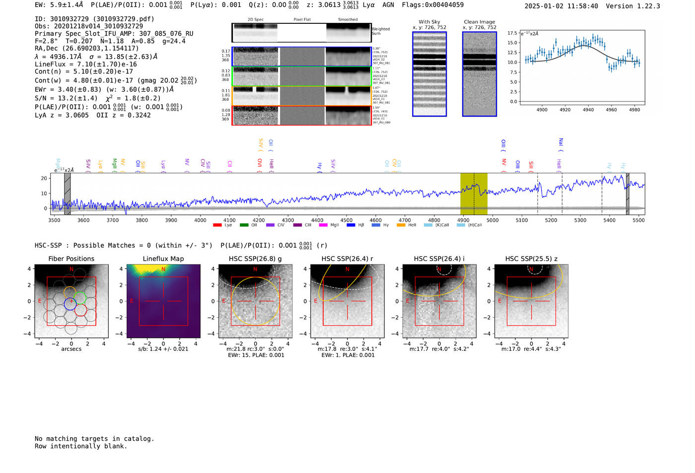This screenshot has width=695, height=473.
Task: Click the orange fiber circle in Fiber Positions
Action: click(x=70, y=292)
